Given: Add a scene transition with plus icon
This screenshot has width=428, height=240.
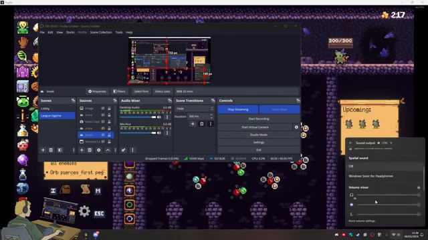Looking at the screenshot, I should (193, 124).
